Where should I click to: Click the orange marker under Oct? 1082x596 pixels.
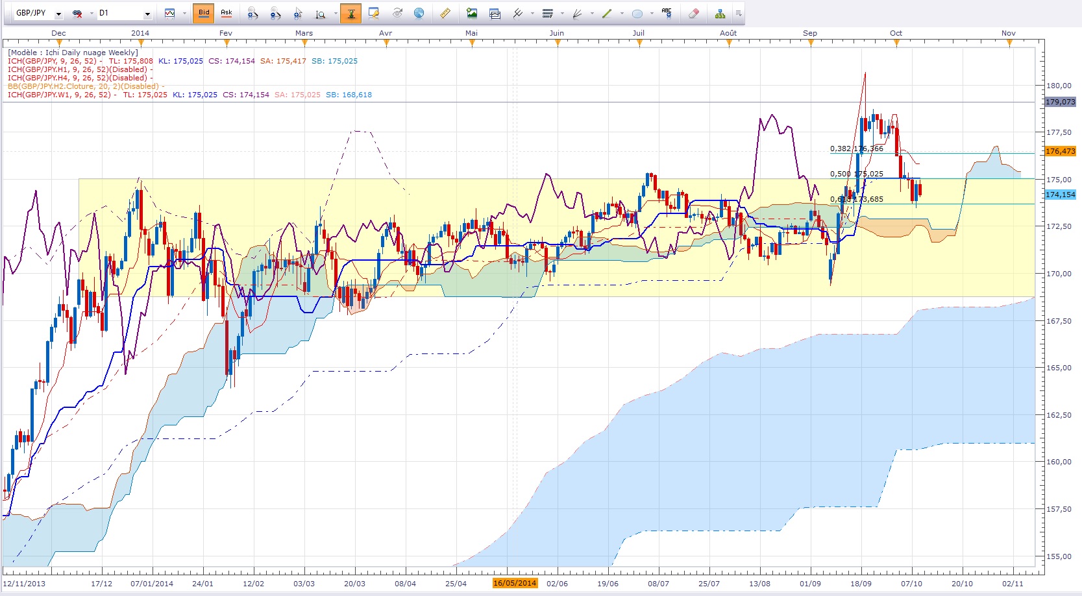tap(896, 43)
